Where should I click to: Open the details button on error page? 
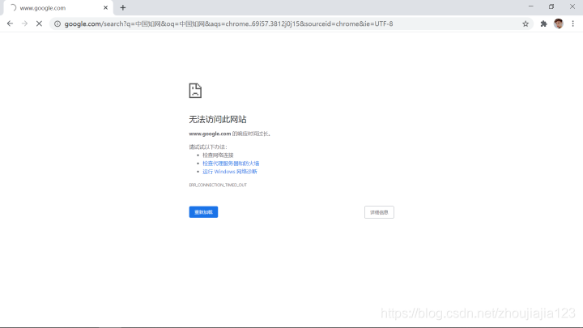point(379,212)
